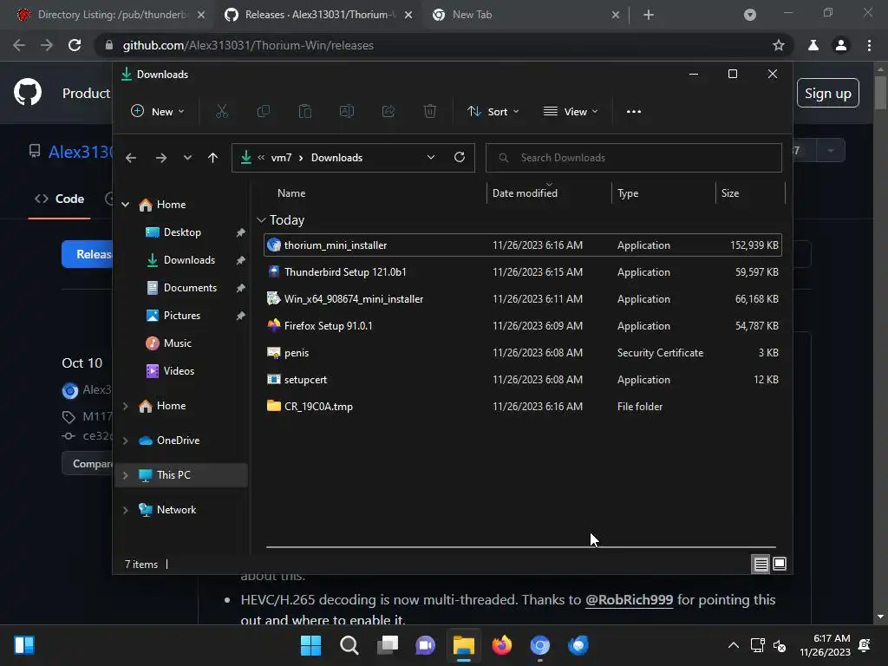Select Videos in navigation pane
Image resolution: width=888 pixels, height=666 pixels.
point(179,371)
